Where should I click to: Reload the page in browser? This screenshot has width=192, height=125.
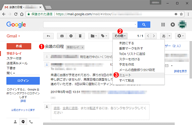[x=16, y=14]
